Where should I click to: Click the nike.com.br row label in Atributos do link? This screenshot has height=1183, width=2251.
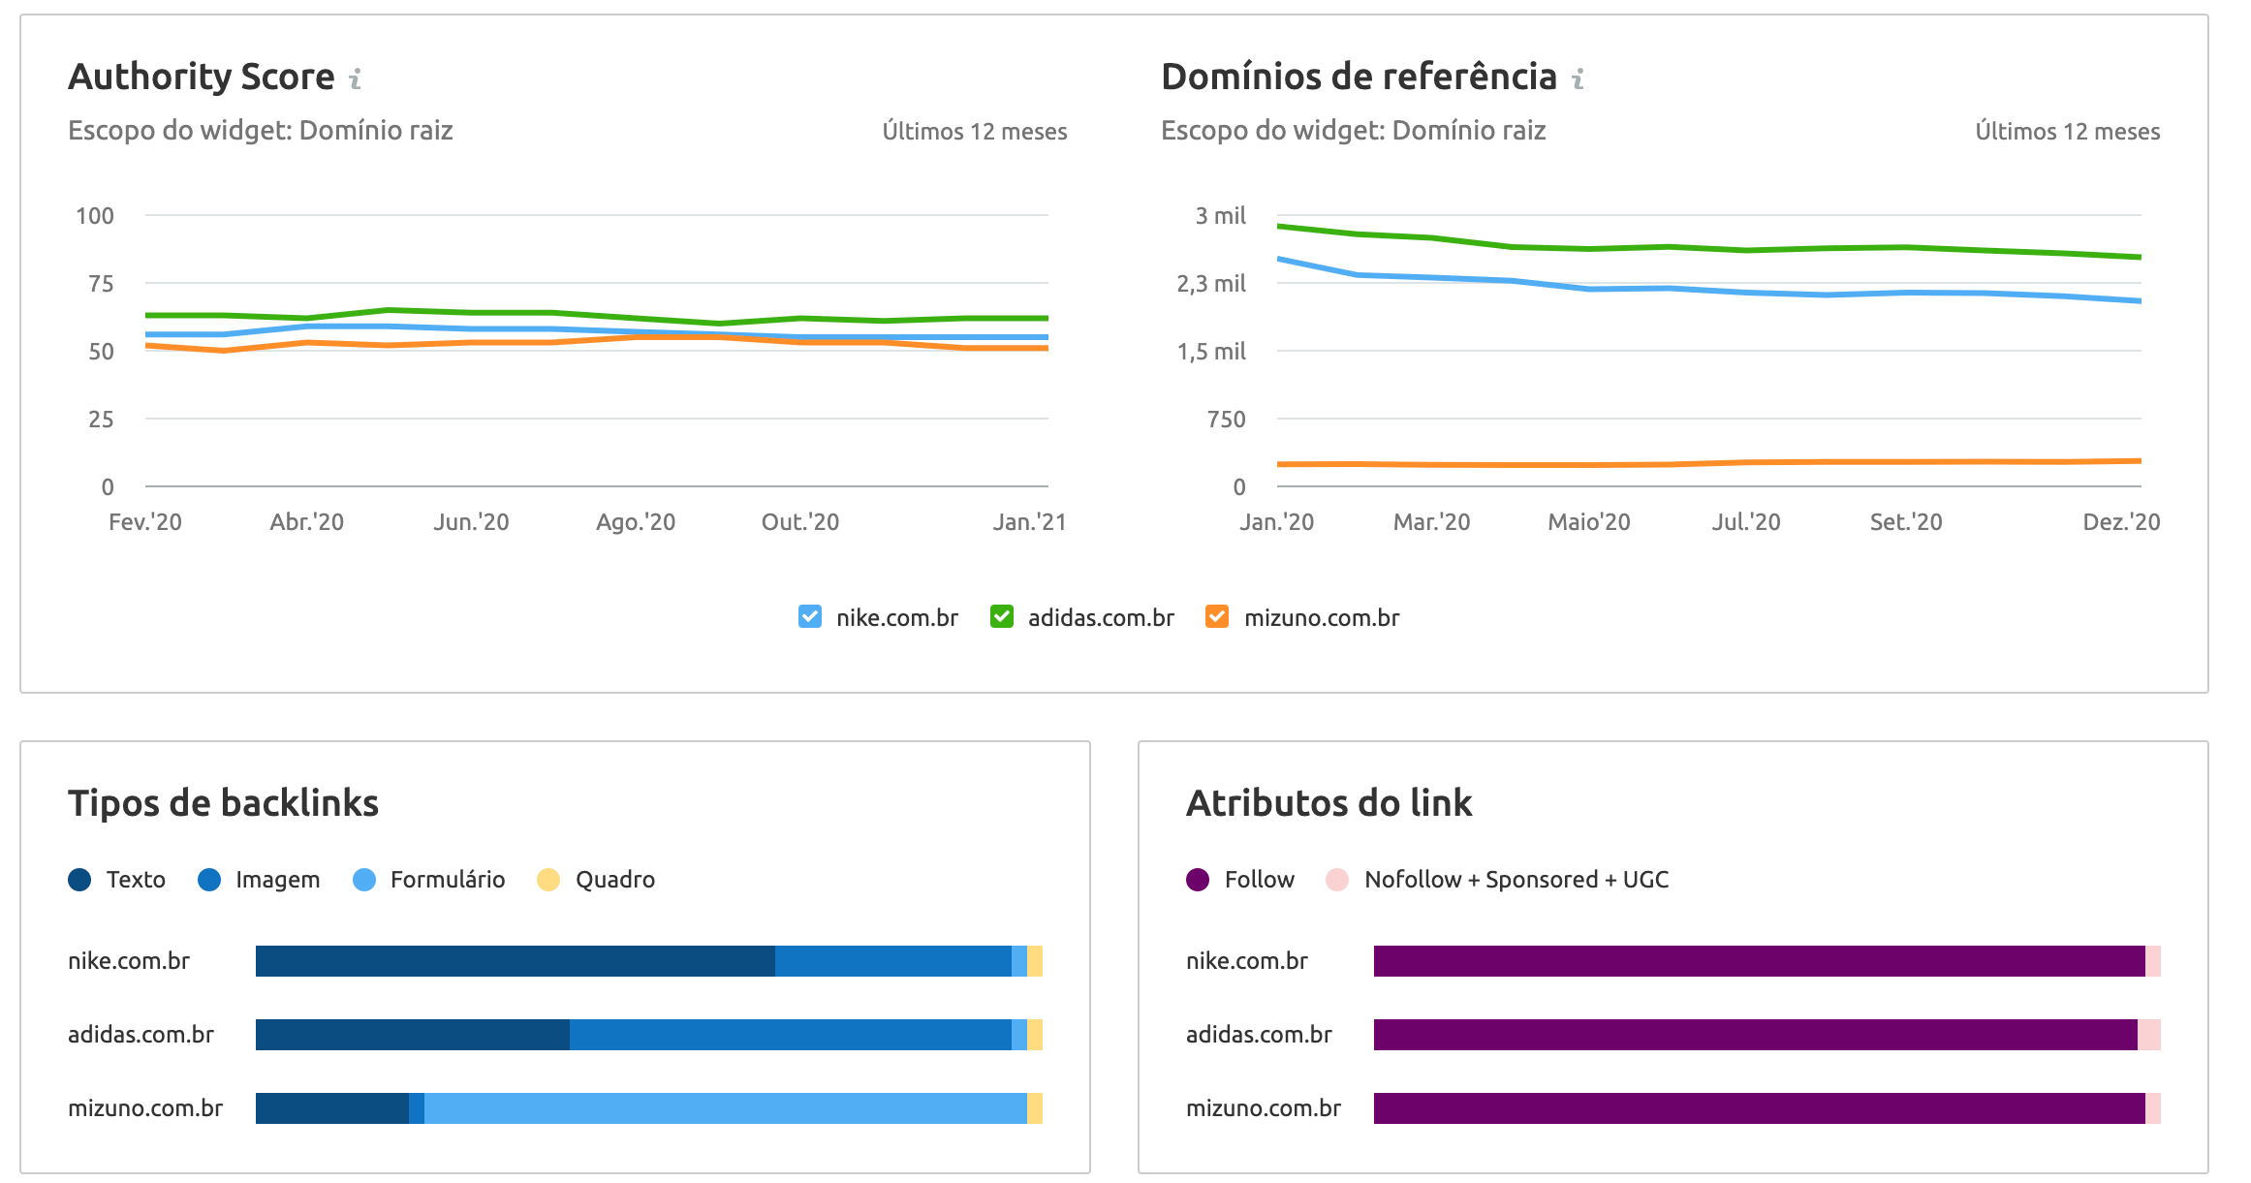(1247, 961)
